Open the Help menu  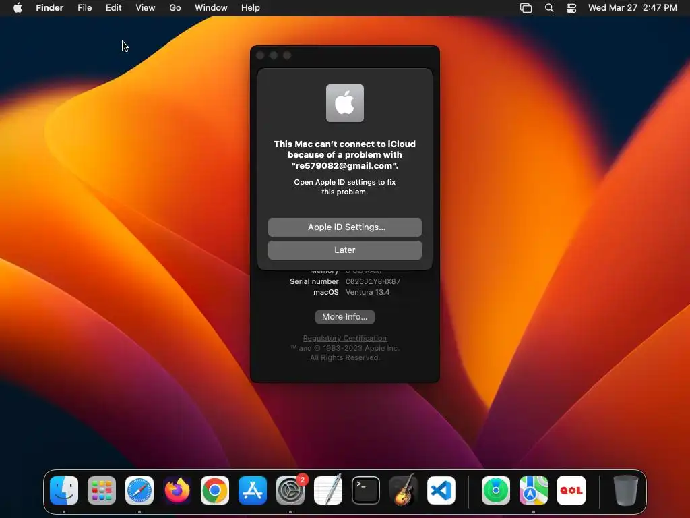click(251, 8)
